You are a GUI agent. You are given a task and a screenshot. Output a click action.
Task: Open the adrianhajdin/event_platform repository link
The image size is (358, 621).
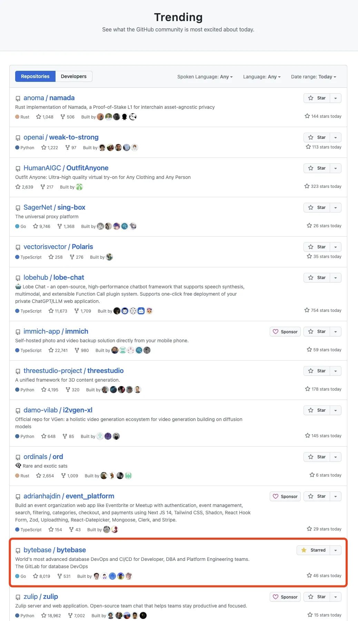point(69,496)
